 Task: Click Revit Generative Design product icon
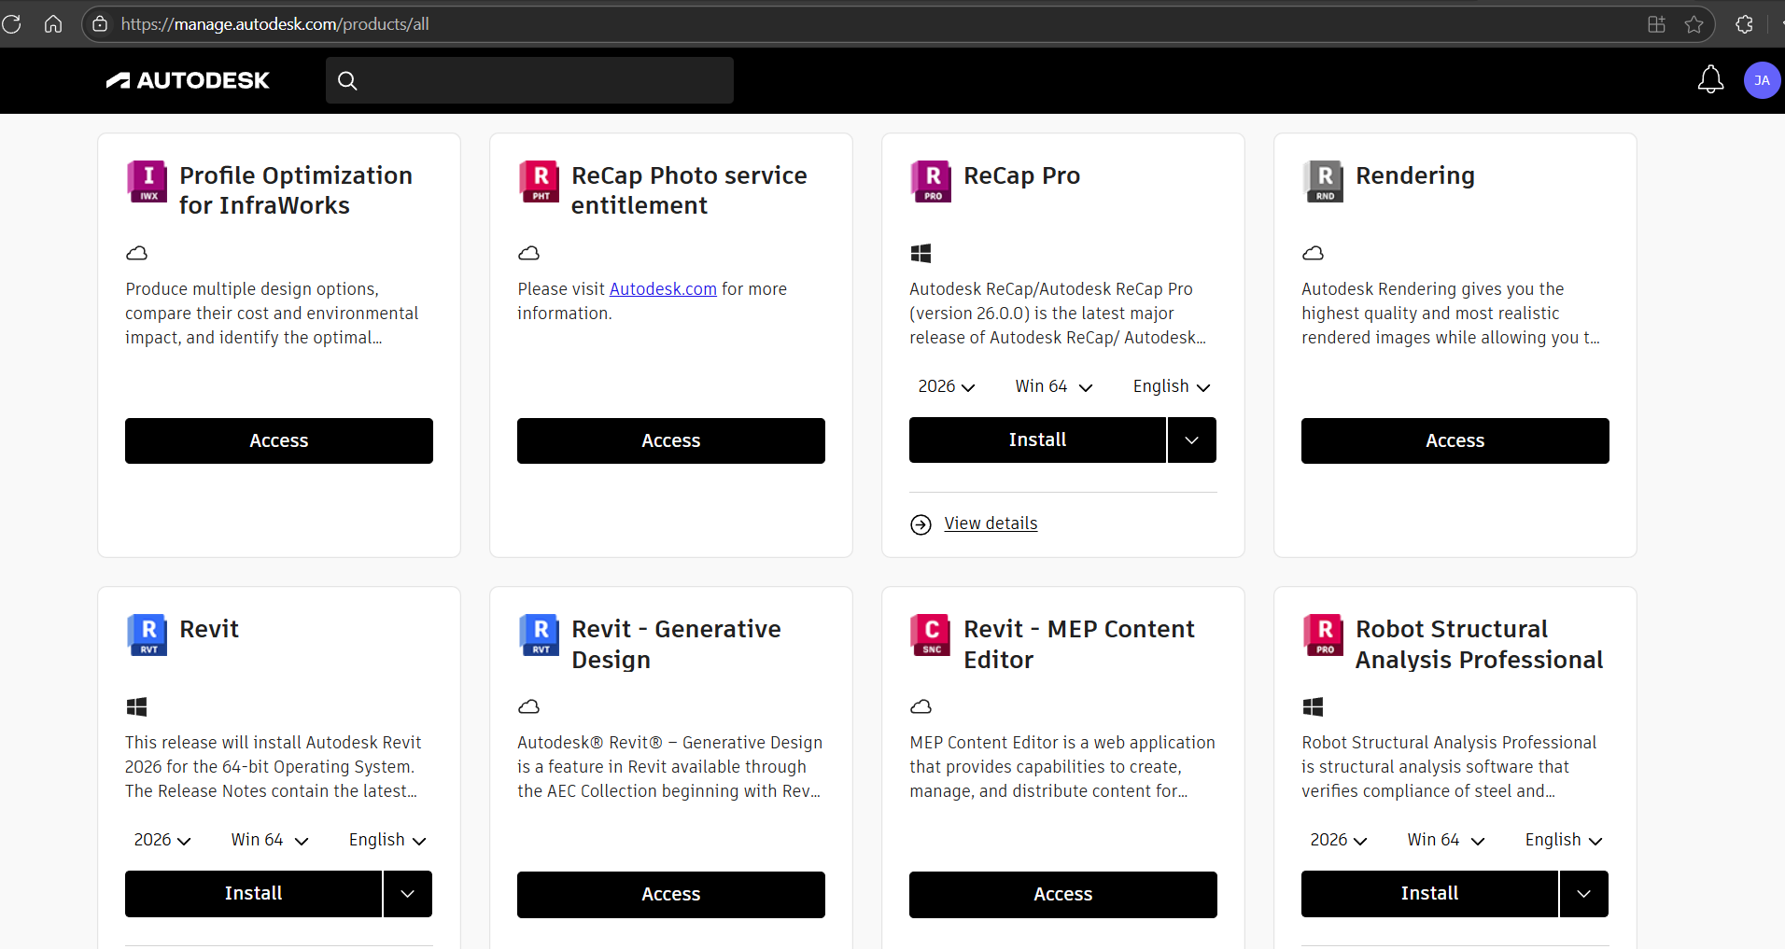click(x=540, y=635)
